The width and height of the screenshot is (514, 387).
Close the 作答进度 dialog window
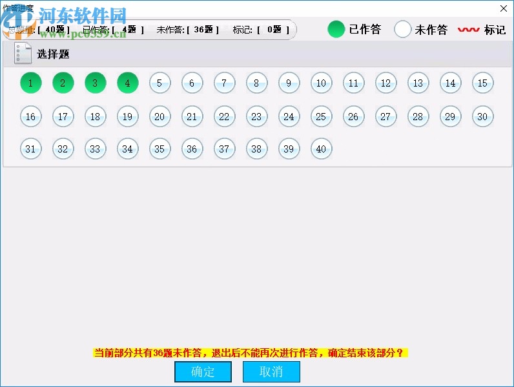tap(504, 8)
